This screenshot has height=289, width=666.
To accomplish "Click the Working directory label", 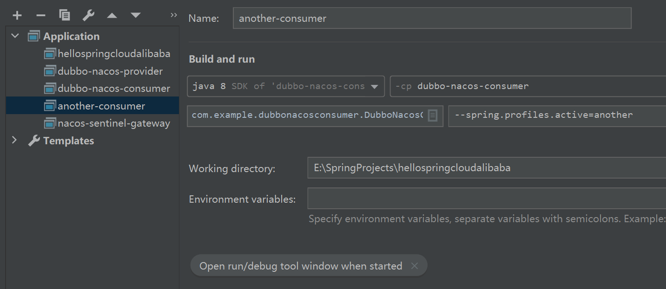I will point(232,168).
